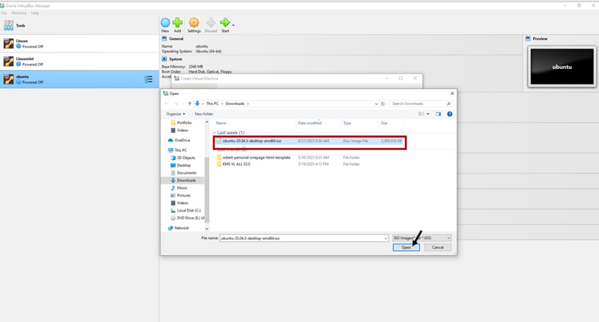
Task: Open the ISO Images file type dropdown
Action: tap(421, 238)
